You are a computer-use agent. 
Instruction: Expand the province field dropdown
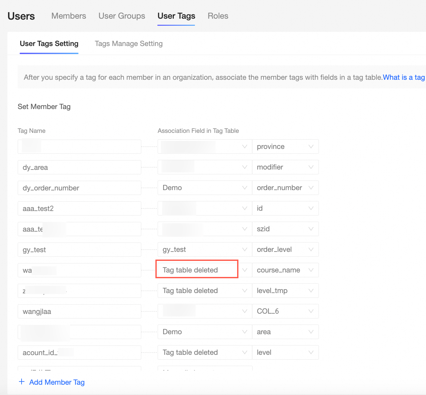pyautogui.click(x=285, y=147)
